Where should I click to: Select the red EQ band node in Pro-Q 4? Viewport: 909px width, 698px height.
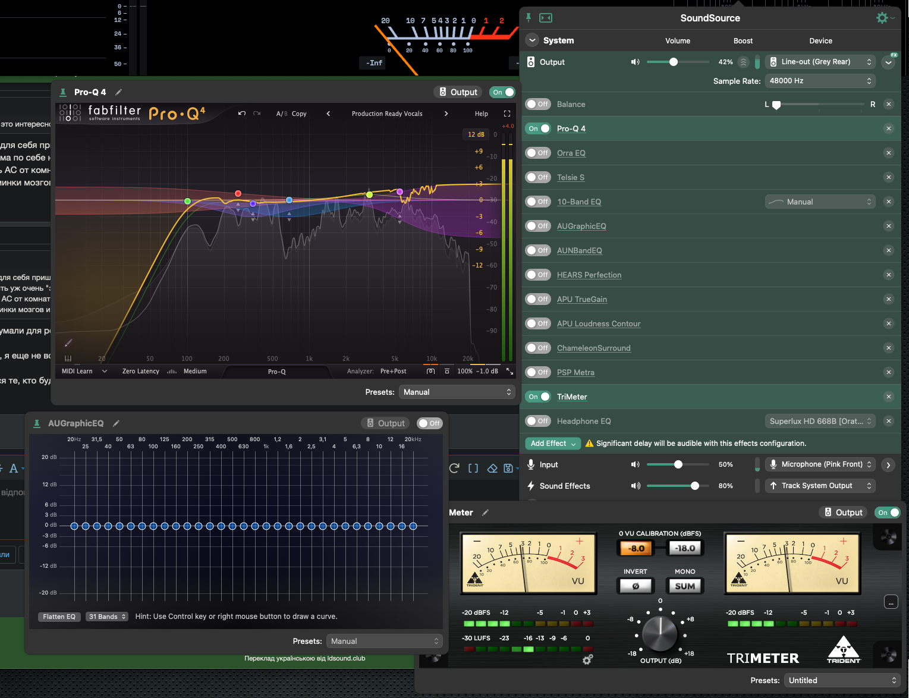click(238, 193)
